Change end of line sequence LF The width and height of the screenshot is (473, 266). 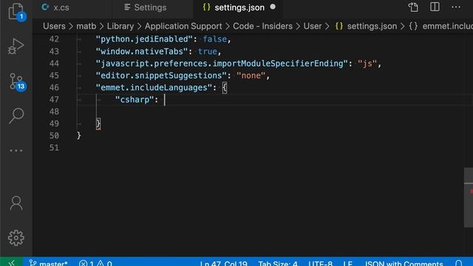(348, 263)
